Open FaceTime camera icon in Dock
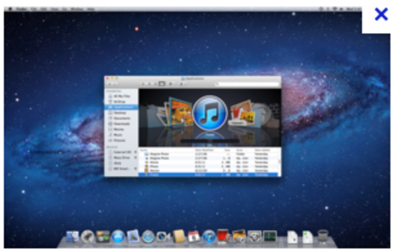 [163, 236]
